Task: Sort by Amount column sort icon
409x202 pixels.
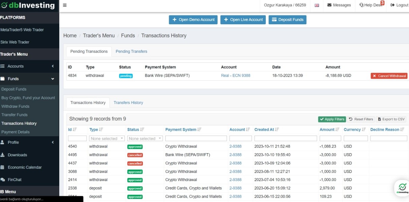Action: tap(337, 130)
